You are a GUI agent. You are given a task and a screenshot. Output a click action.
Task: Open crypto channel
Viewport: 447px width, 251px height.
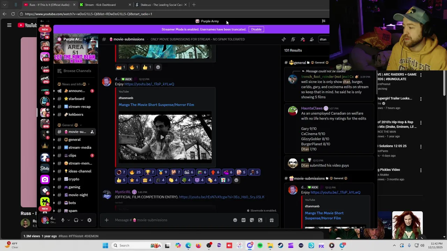pyautogui.click(x=76, y=179)
